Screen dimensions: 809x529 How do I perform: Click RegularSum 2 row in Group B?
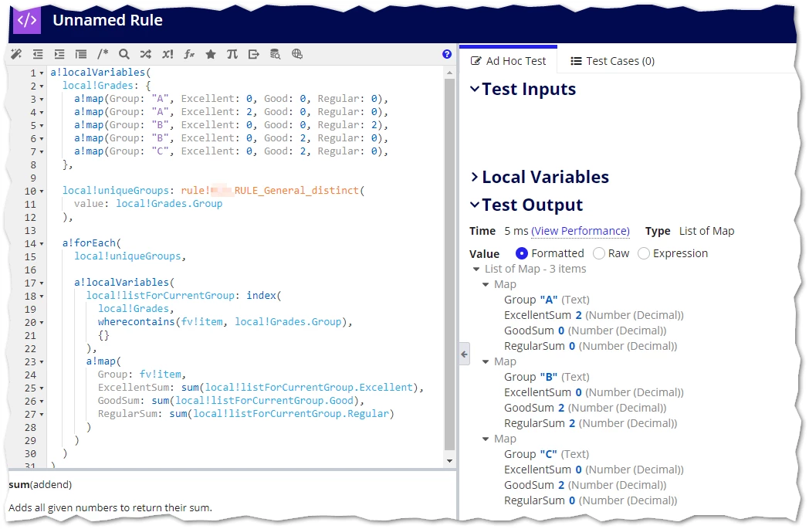(x=591, y=423)
